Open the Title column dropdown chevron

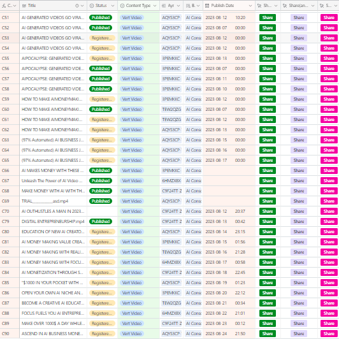pyautogui.click(x=82, y=6)
